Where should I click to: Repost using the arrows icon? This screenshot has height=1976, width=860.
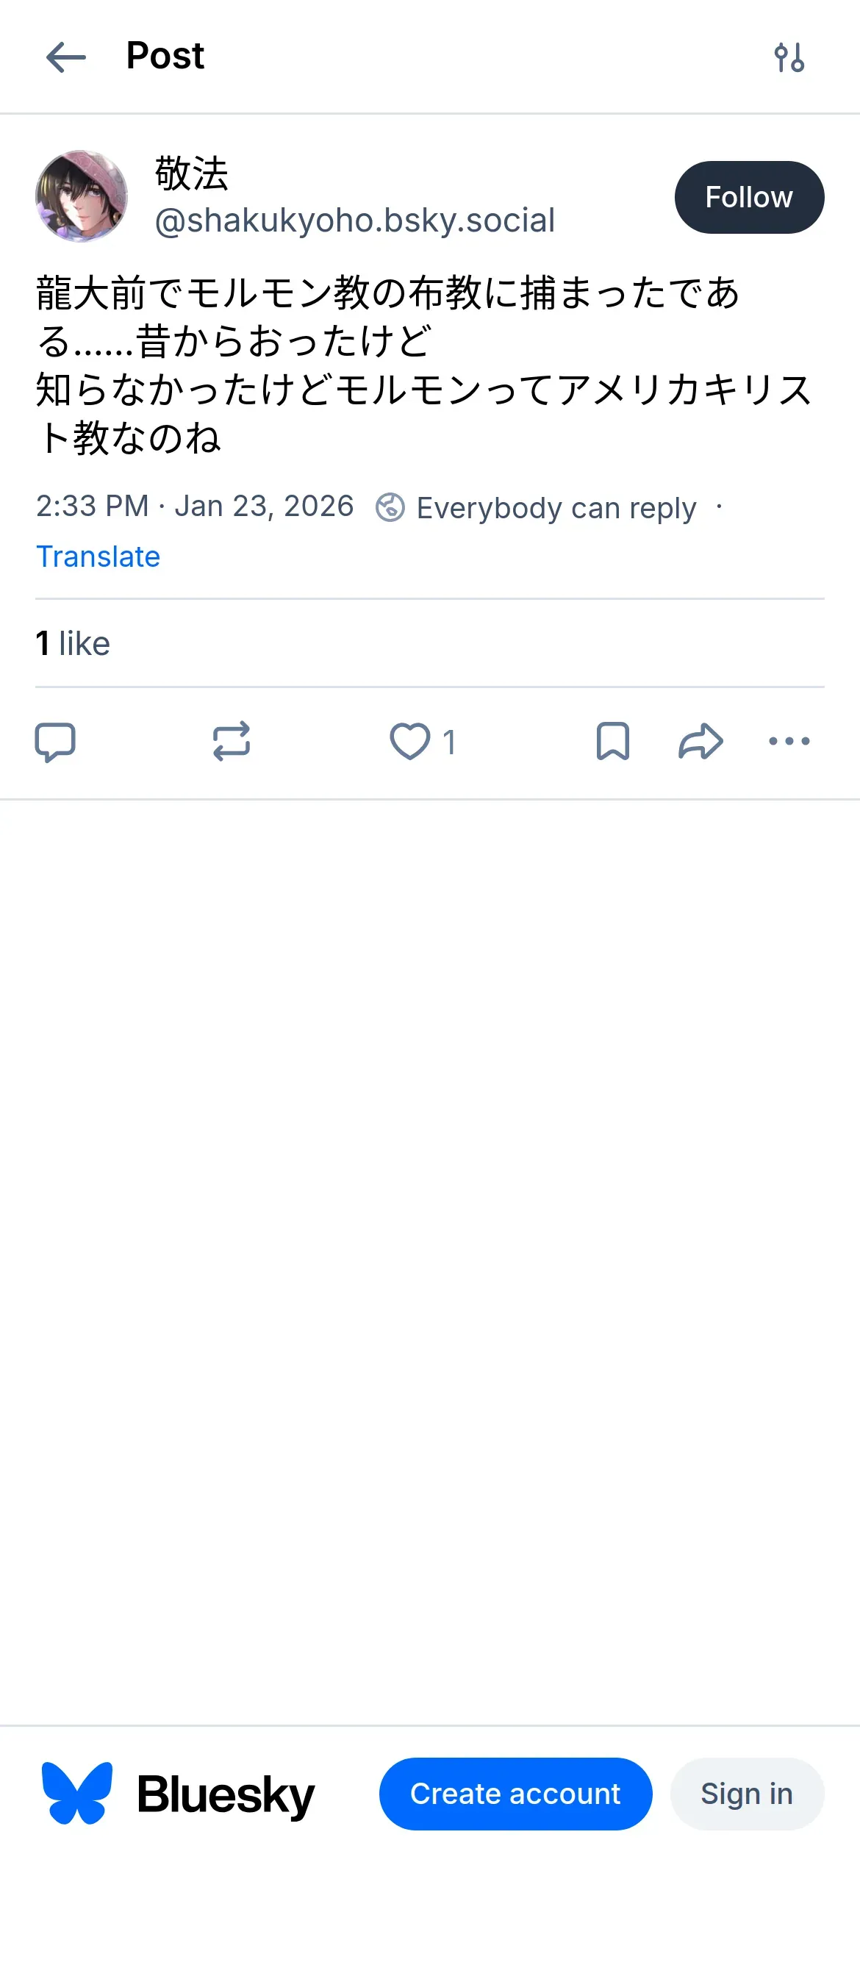[231, 742]
